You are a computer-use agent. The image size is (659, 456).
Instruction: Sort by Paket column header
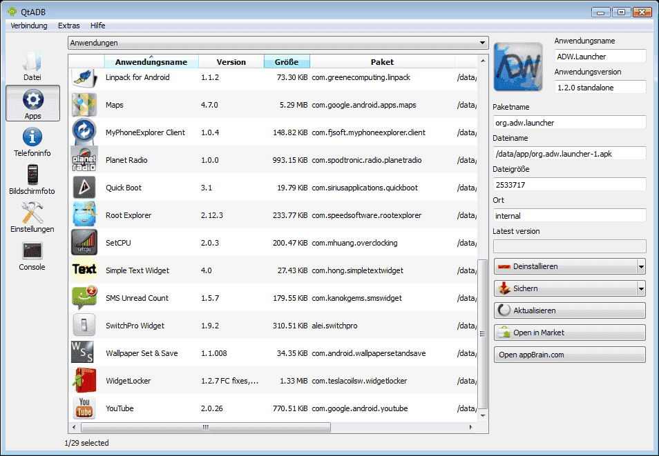click(382, 61)
